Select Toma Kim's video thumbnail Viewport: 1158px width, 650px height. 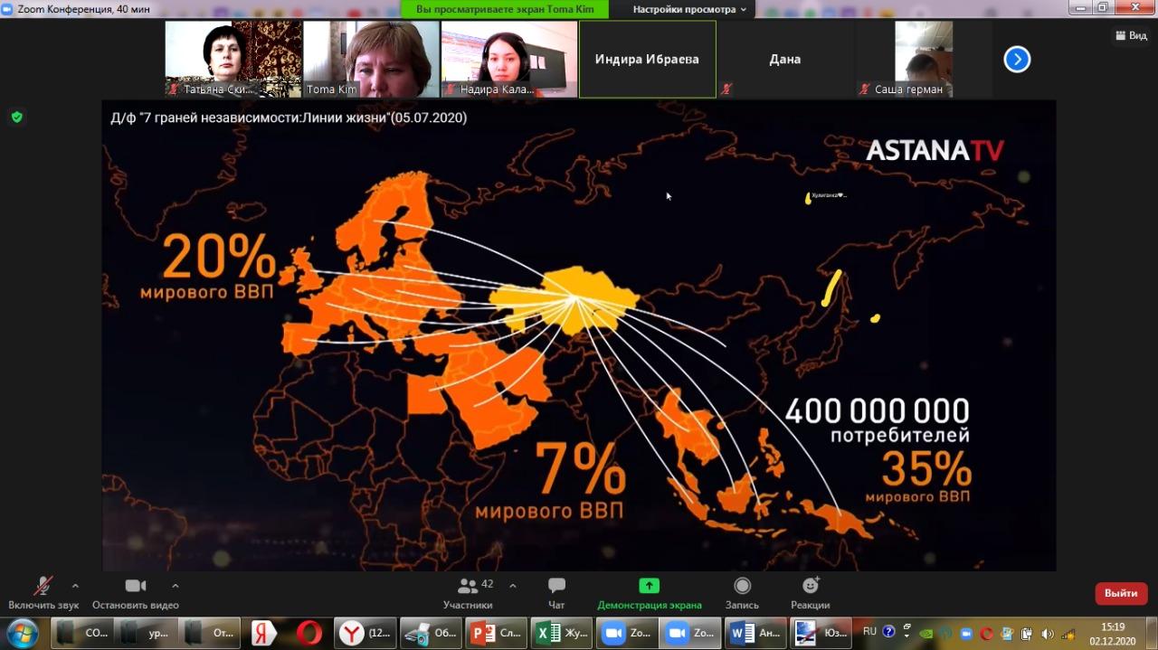[x=371, y=59]
